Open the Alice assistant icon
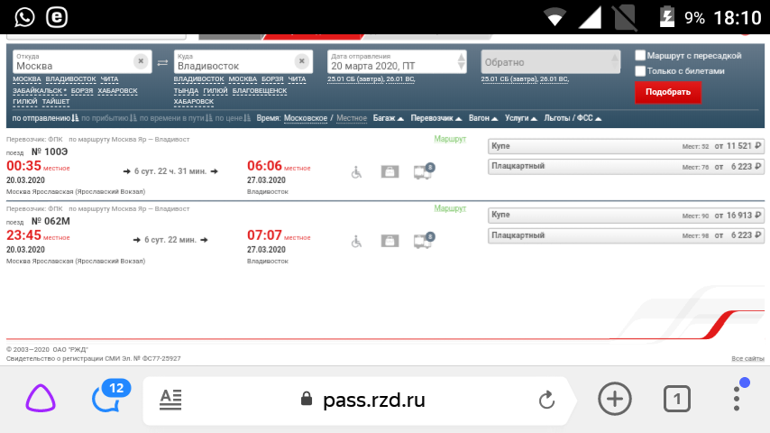Image resolution: width=770 pixels, height=433 pixels. [40, 399]
